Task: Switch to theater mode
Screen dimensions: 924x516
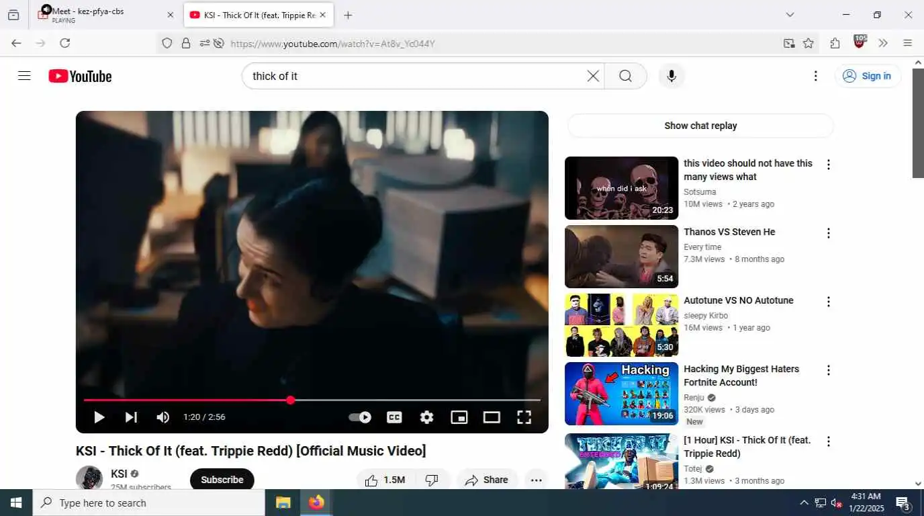Action: (x=492, y=417)
